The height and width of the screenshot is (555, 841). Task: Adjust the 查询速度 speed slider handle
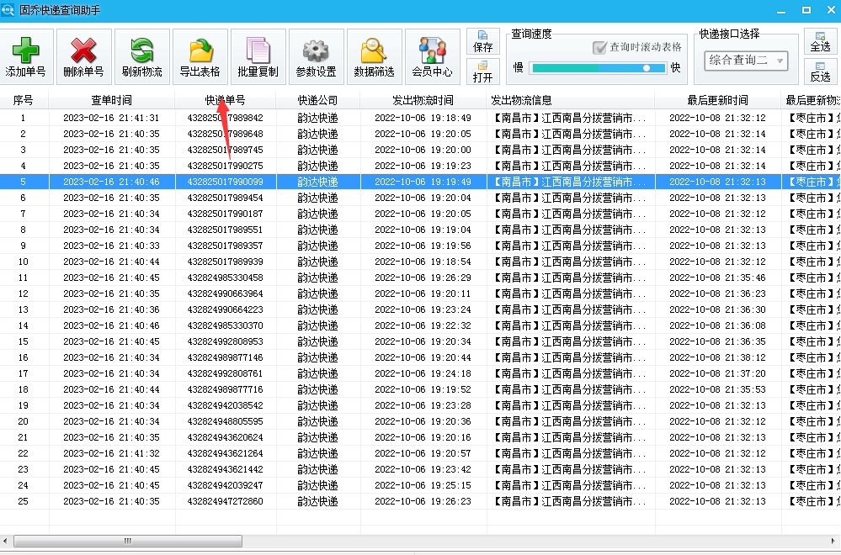[647, 68]
